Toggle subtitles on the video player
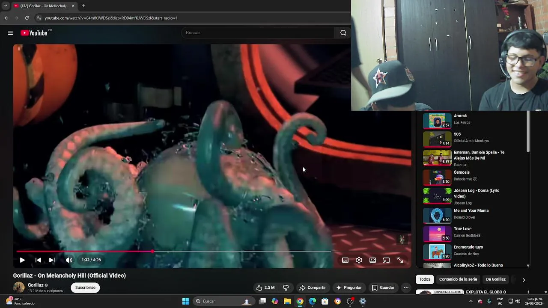This screenshot has width=548, height=308. [x=345, y=260]
